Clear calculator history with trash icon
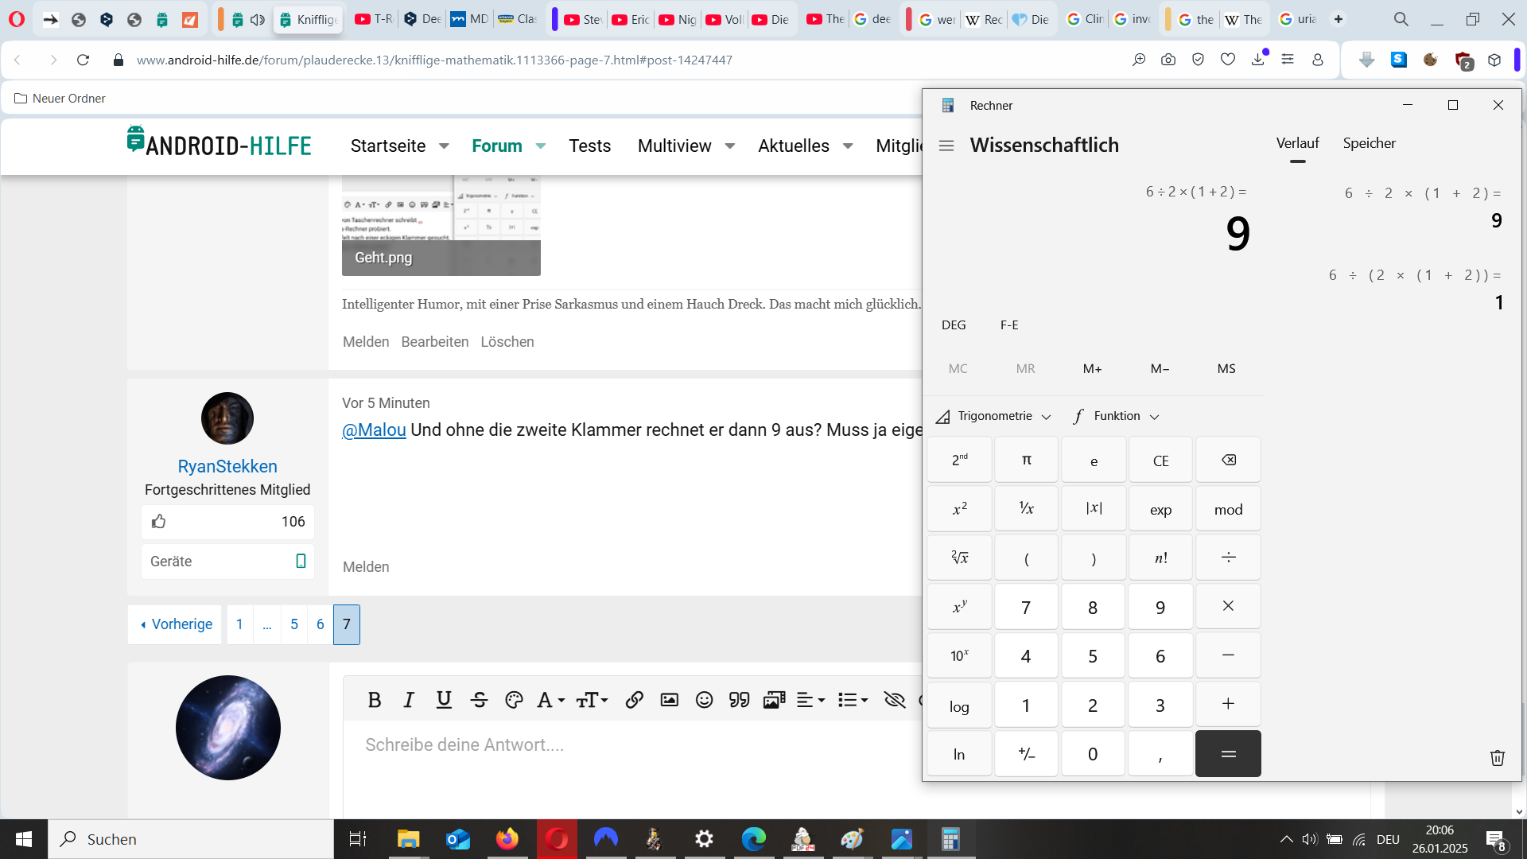The width and height of the screenshot is (1527, 859). 1497,757
